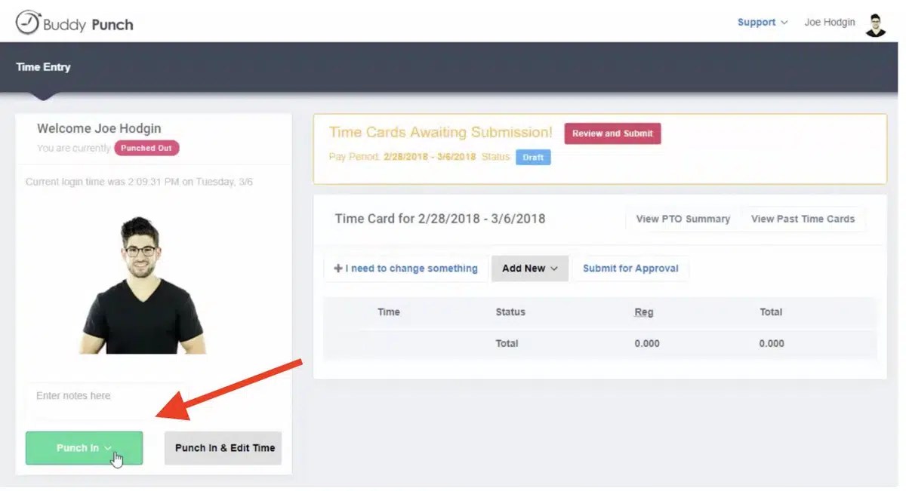Switch to the Time Entry tab
Image resolution: width=906 pixels, height=491 pixels.
point(43,66)
